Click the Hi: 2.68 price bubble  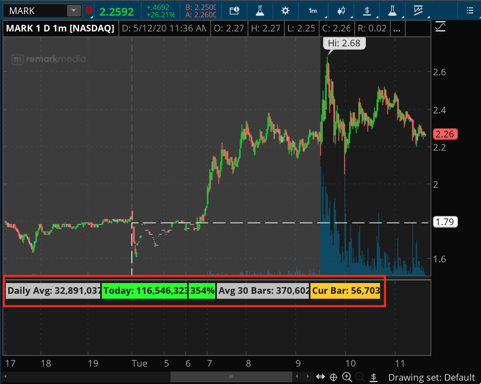[x=344, y=43]
